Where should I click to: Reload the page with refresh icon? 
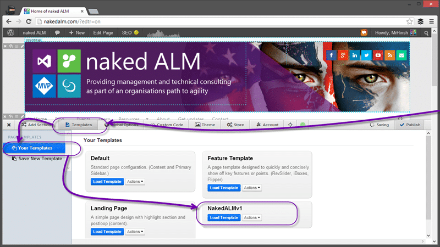point(29,21)
